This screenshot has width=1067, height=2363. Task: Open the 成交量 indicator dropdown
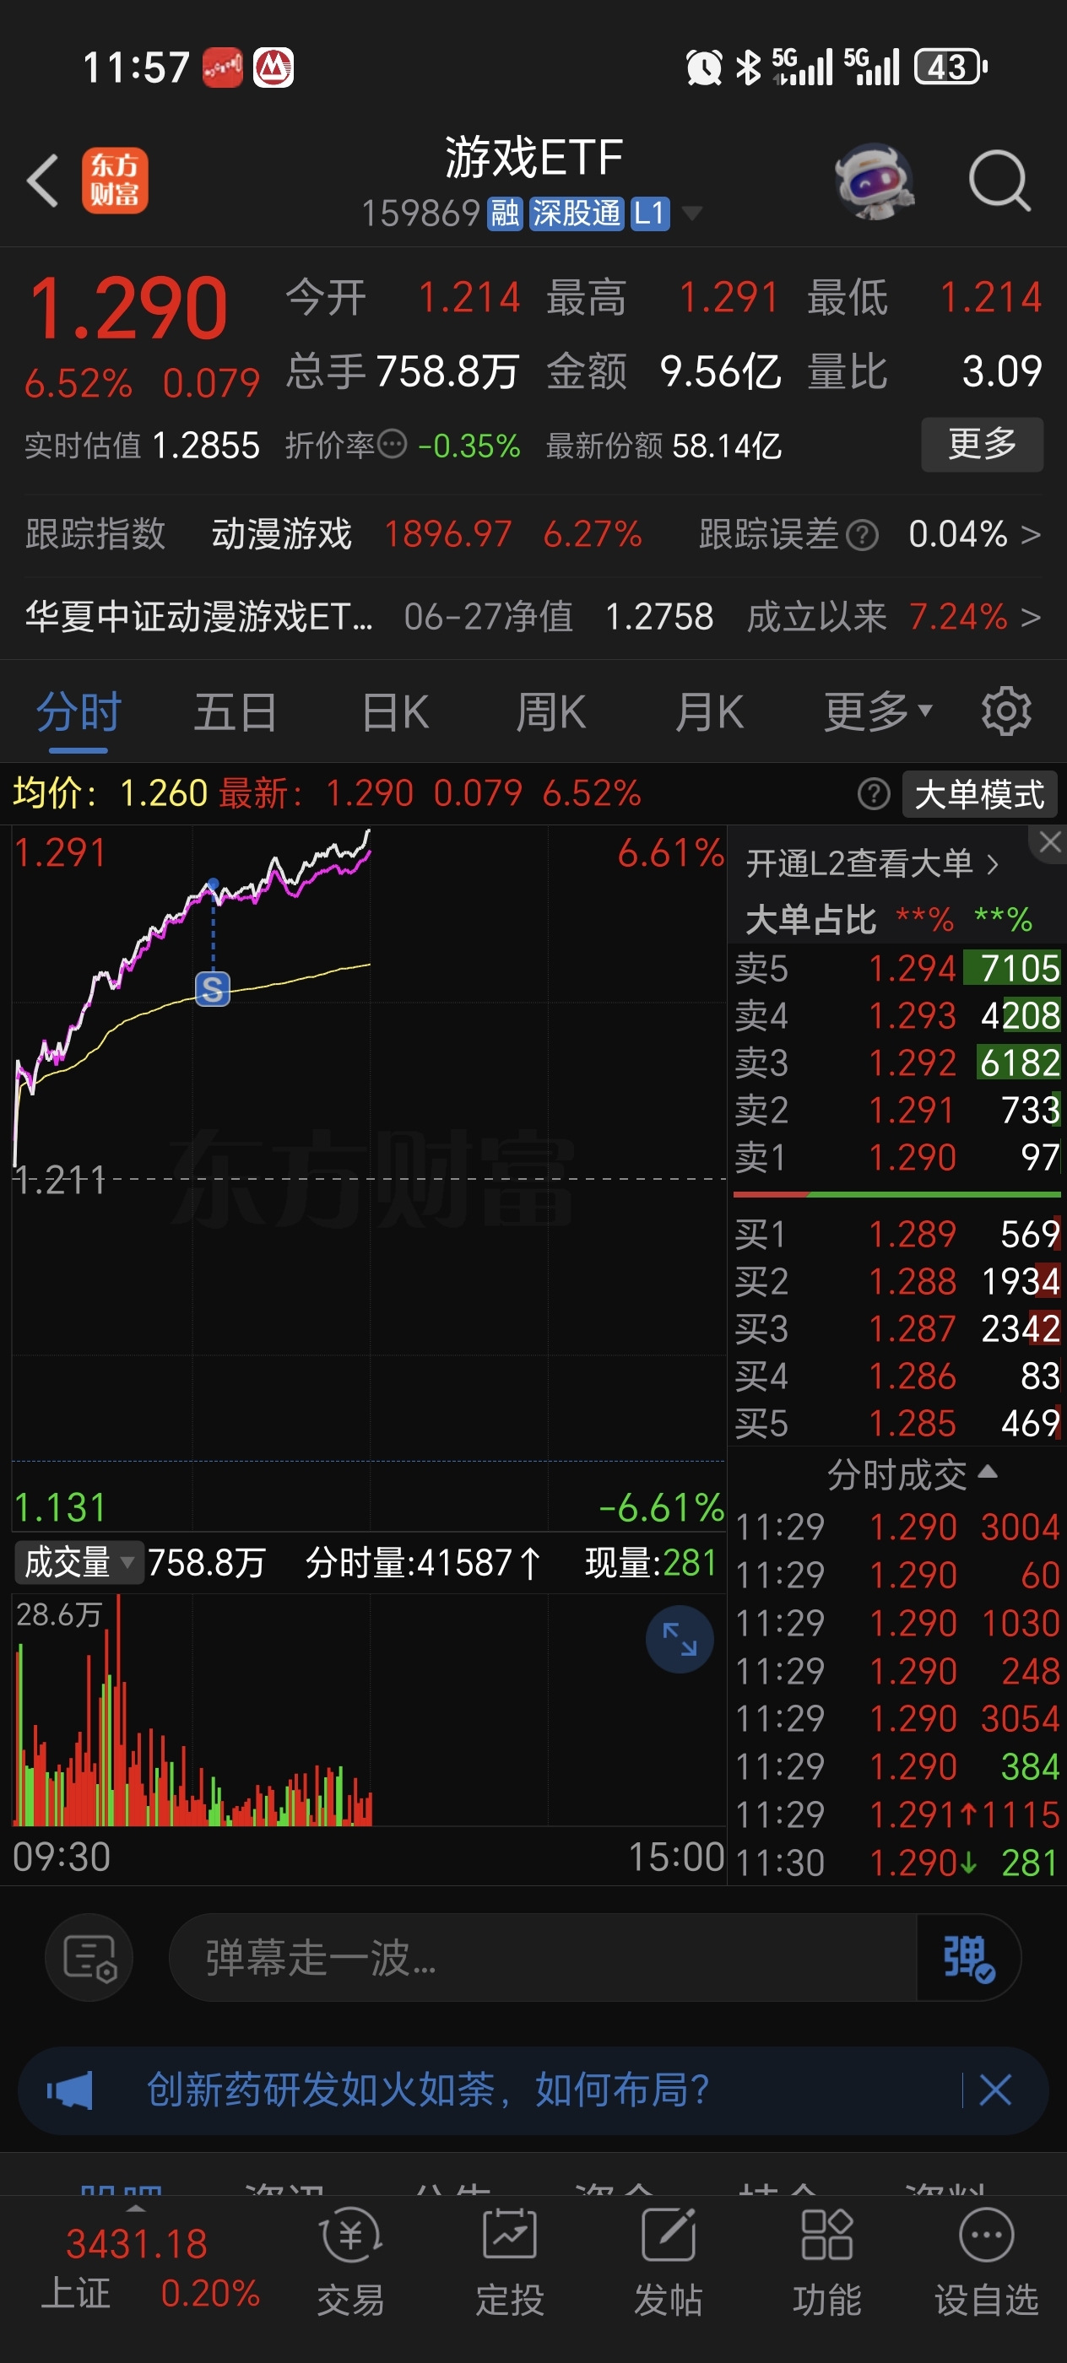click(80, 1562)
